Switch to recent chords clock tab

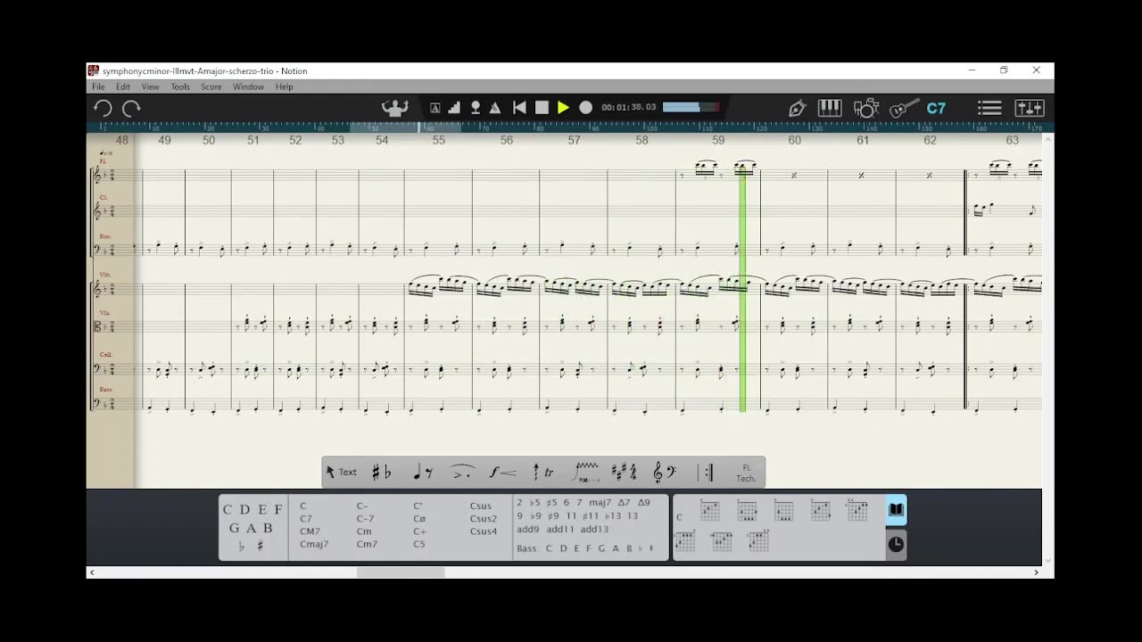(x=896, y=544)
